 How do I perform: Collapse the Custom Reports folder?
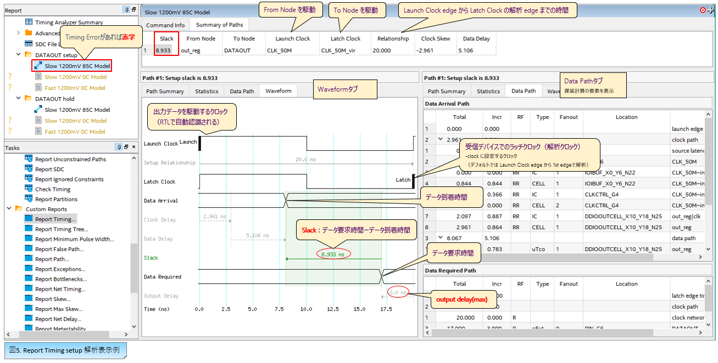(x=9, y=209)
